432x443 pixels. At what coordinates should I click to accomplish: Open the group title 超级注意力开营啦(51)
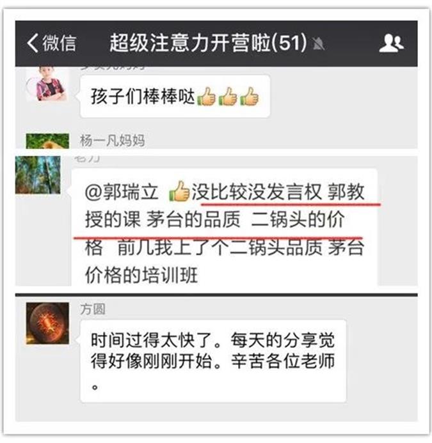point(208,43)
